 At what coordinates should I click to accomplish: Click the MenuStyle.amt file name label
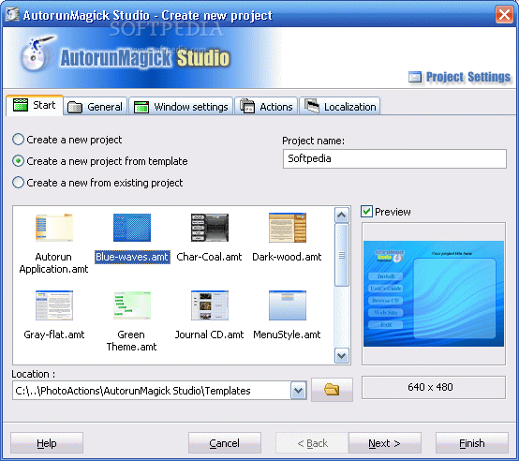point(287,335)
